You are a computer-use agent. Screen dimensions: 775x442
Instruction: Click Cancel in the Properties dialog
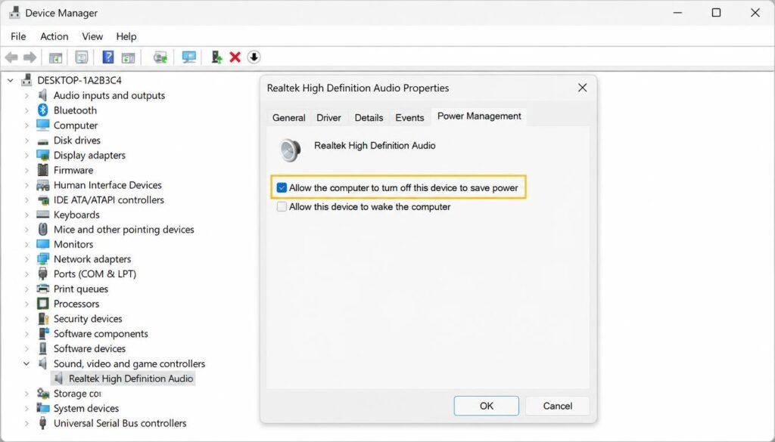click(x=558, y=406)
